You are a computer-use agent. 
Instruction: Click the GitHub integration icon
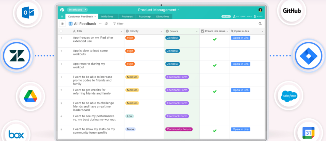(292, 11)
